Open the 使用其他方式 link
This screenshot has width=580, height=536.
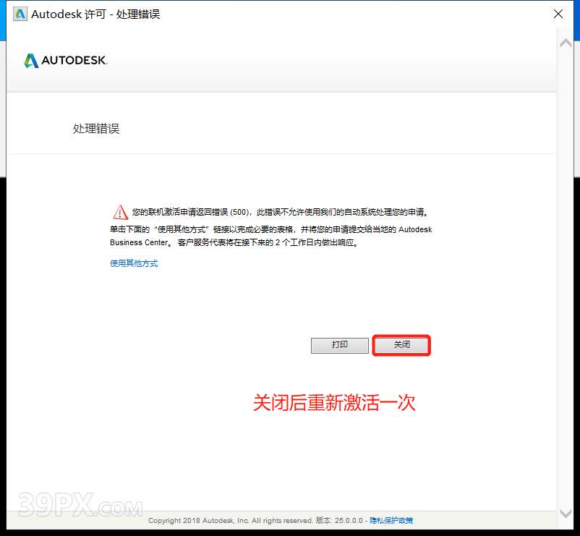coord(134,263)
